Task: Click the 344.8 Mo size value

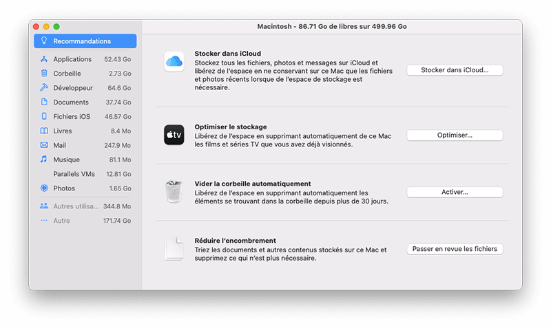Action: click(117, 206)
